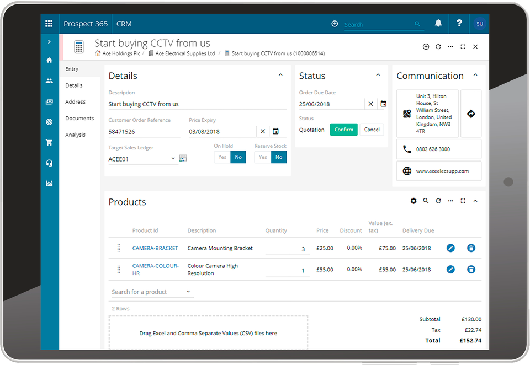Open Order Due Date calendar picker
Screen dimensions: 530x365
[x=383, y=104]
